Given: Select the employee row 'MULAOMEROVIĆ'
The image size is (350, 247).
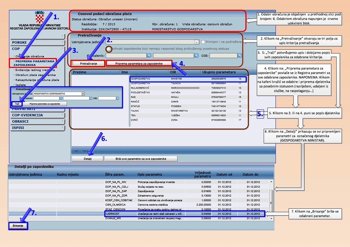Looking at the screenshot, I should [x=188, y=88].
